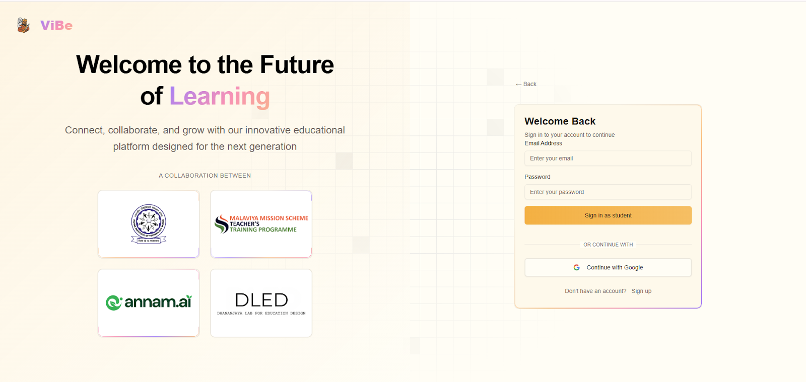Click the Password label
The height and width of the screenshot is (382, 806).
point(537,177)
